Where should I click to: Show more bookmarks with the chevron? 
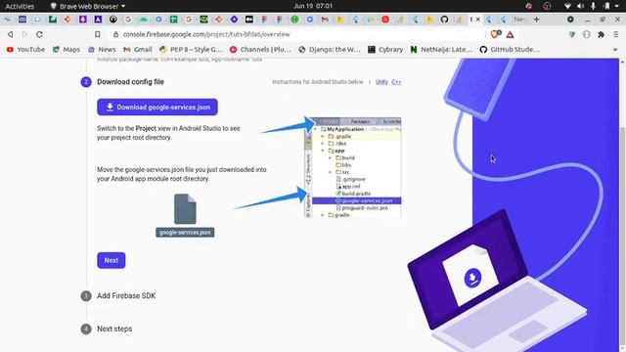point(615,50)
